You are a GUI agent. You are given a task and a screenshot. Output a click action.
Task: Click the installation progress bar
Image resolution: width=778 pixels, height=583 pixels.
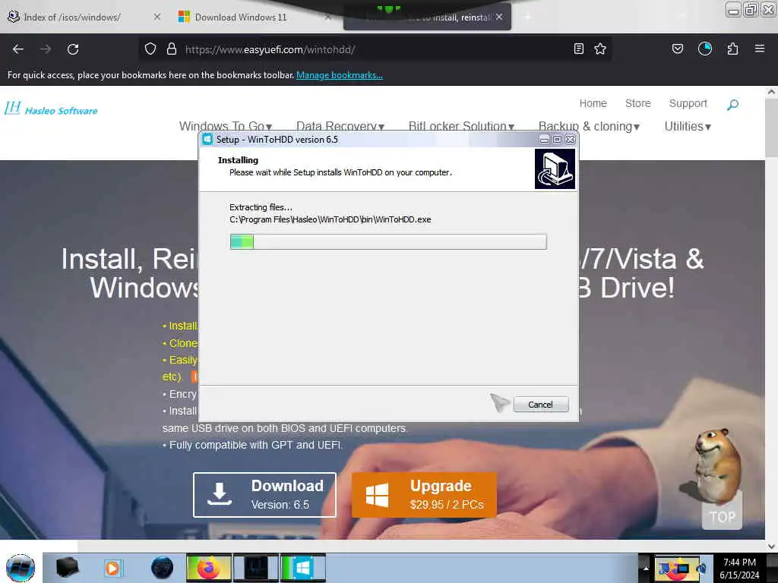[388, 242]
